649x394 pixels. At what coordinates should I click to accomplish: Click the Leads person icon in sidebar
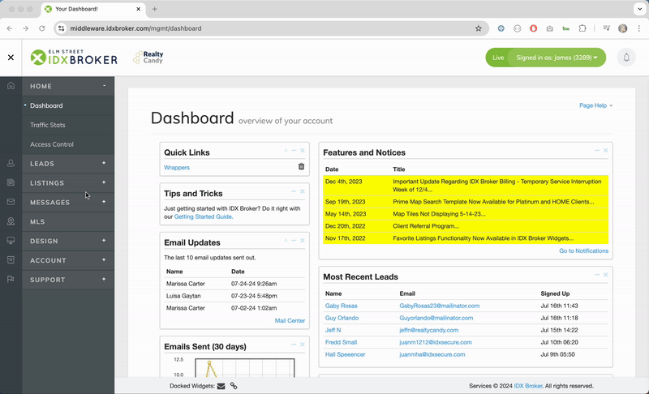click(11, 163)
